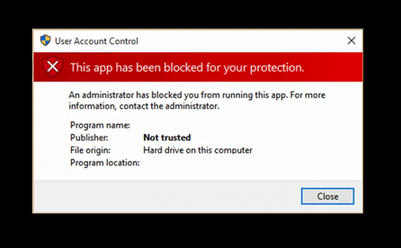Click the administrator blocked explanation paragraph
This screenshot has width=401, height=248.
click(x=197, y=100)
